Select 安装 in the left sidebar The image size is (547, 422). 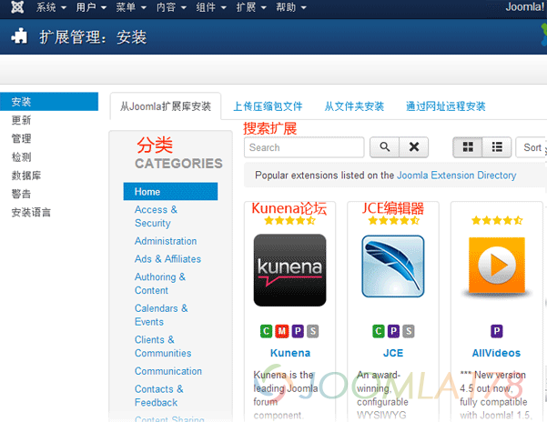(x=49, y=101)
